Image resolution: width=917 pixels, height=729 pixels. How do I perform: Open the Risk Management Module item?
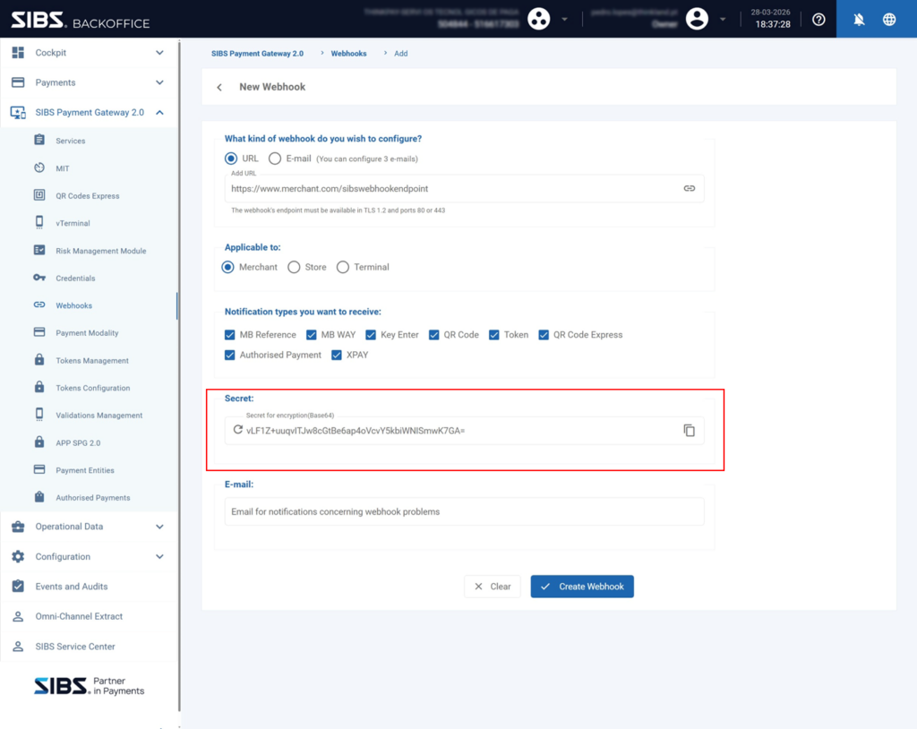[x=100, y=251]
